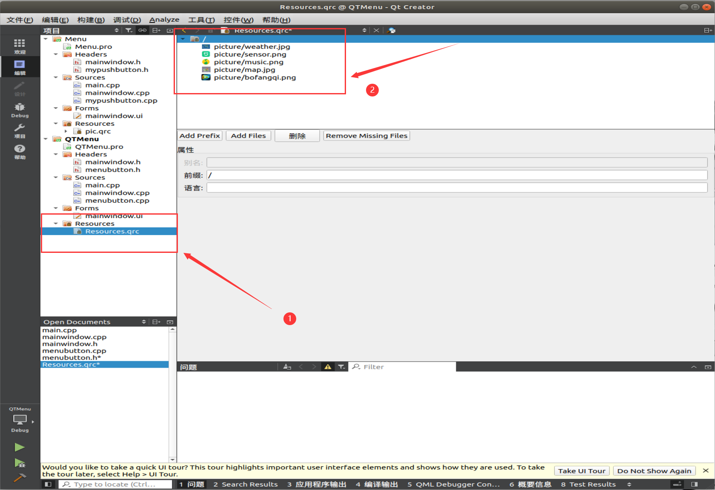Open the Welcome mode in sidebar
Viewport: 715px width, 490px height.
pyautogui.click(x=20, y=46)
